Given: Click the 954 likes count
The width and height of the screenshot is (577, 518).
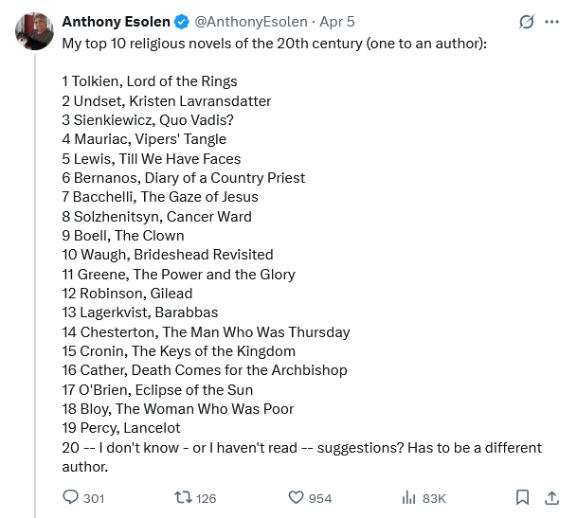Looking at the screenshot, I should pos(320,498).
